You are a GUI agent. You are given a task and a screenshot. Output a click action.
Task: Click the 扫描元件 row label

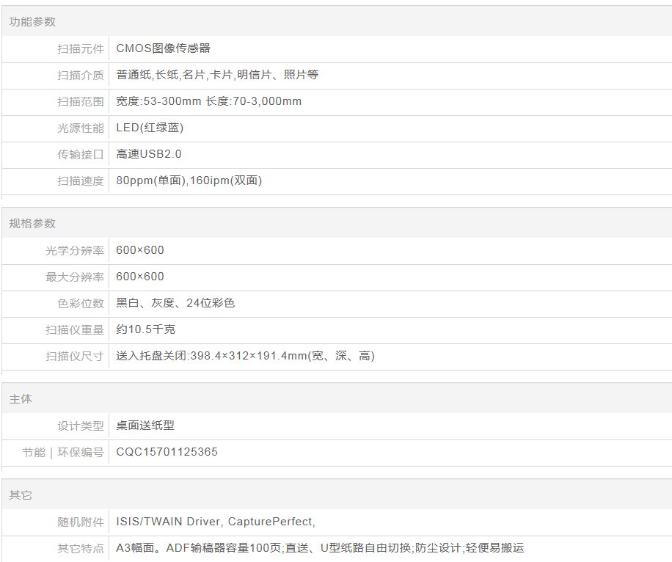81,48
